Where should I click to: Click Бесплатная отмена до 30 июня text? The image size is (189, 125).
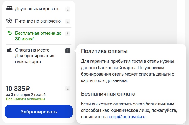click(38, 36)
